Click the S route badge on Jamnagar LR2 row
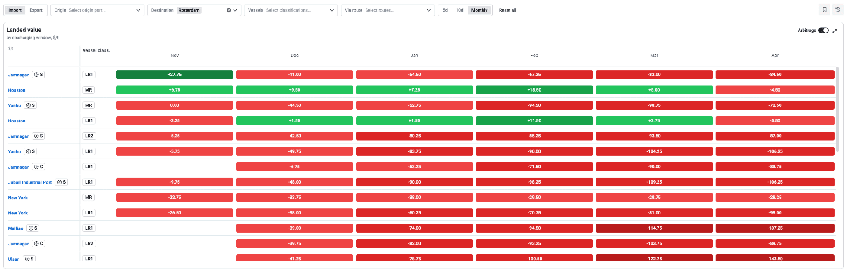The height and width of the screenshot is (273, 847). pos(39,136)
